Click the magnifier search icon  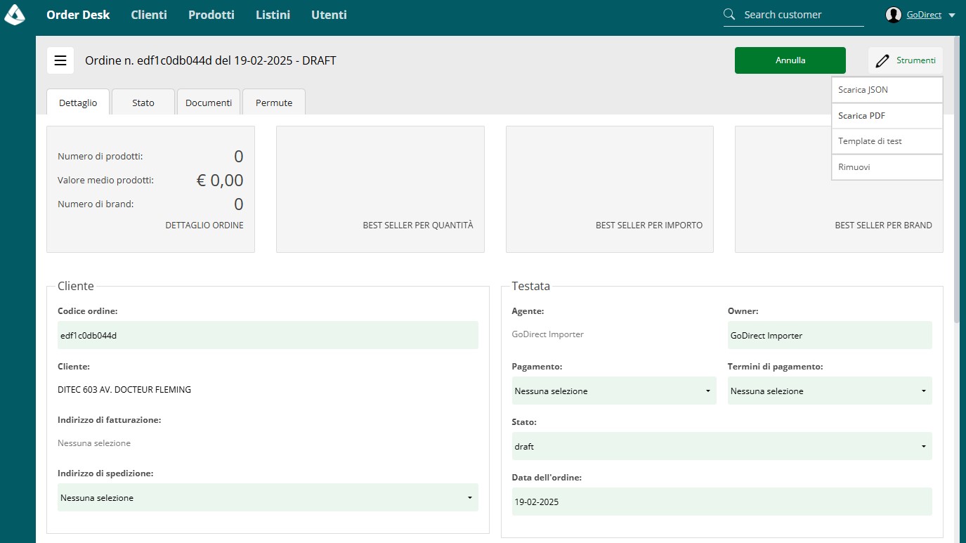729,14
